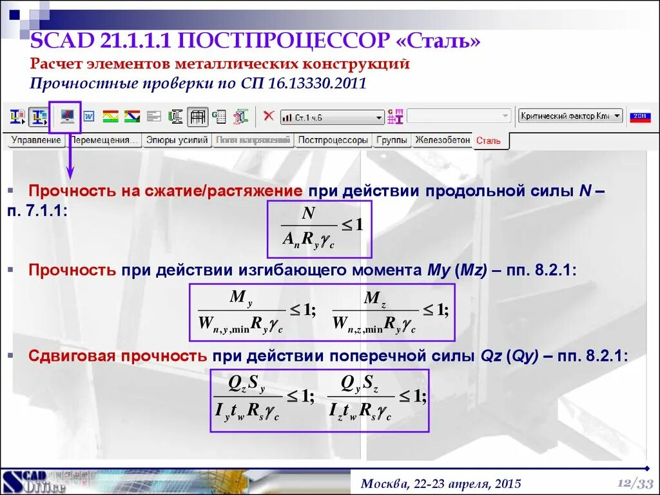Toggle the pressed frame structure icon
The width and height of the screenshot is (660, 495).
click(x=197, y=117)
